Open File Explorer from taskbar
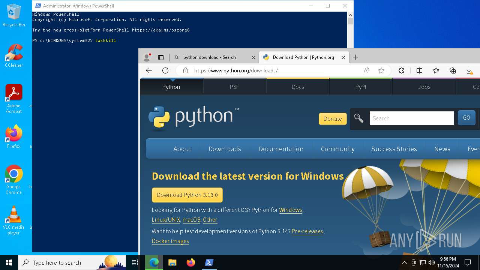Viewport: 480px width, 270px height. pos(172,262)
